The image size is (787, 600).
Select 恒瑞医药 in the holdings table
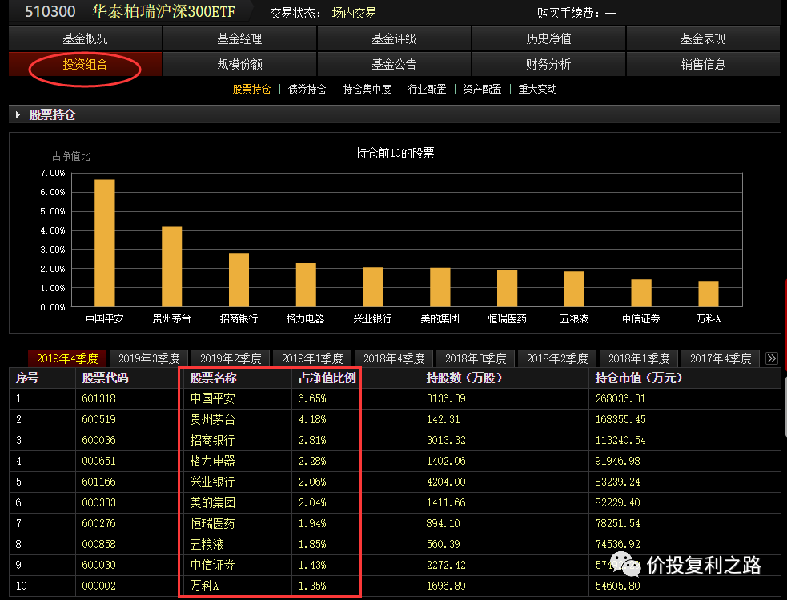pos(212,524)
